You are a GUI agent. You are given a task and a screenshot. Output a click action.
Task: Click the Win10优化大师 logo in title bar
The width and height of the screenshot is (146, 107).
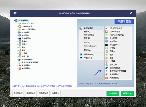tap(15, 13)
